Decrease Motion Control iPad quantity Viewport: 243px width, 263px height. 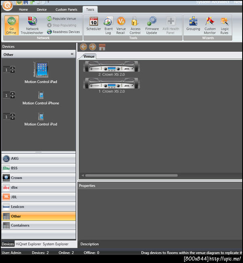[13, 71]
